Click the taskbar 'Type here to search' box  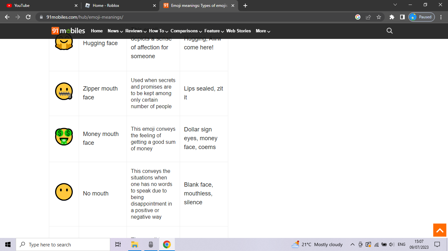coord(63,244)
